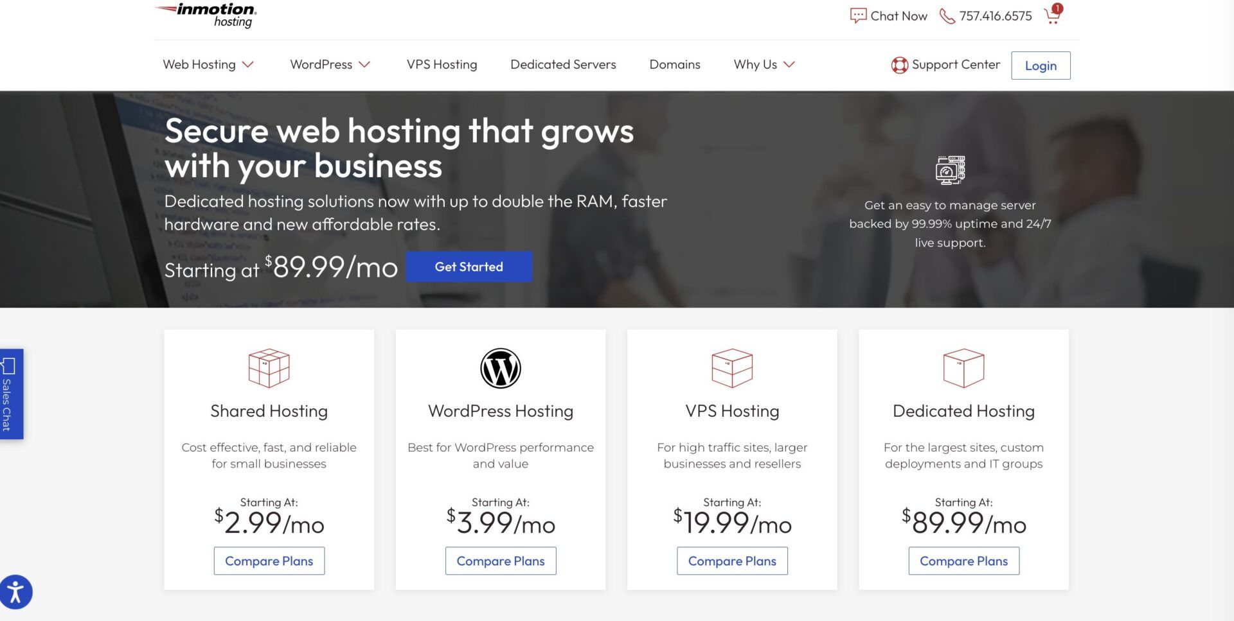The image size is (1234, 621).
Task: Go to Dedicated Servers nav item
Action: (563, 65)
